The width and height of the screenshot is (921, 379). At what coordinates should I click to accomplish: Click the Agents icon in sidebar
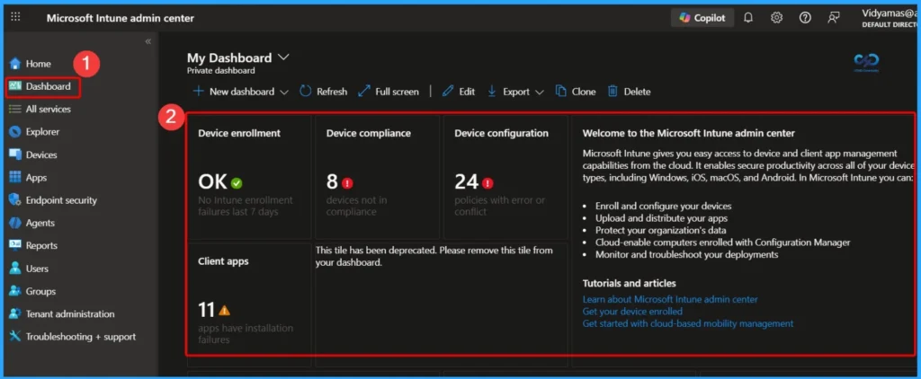coord(15,223)
